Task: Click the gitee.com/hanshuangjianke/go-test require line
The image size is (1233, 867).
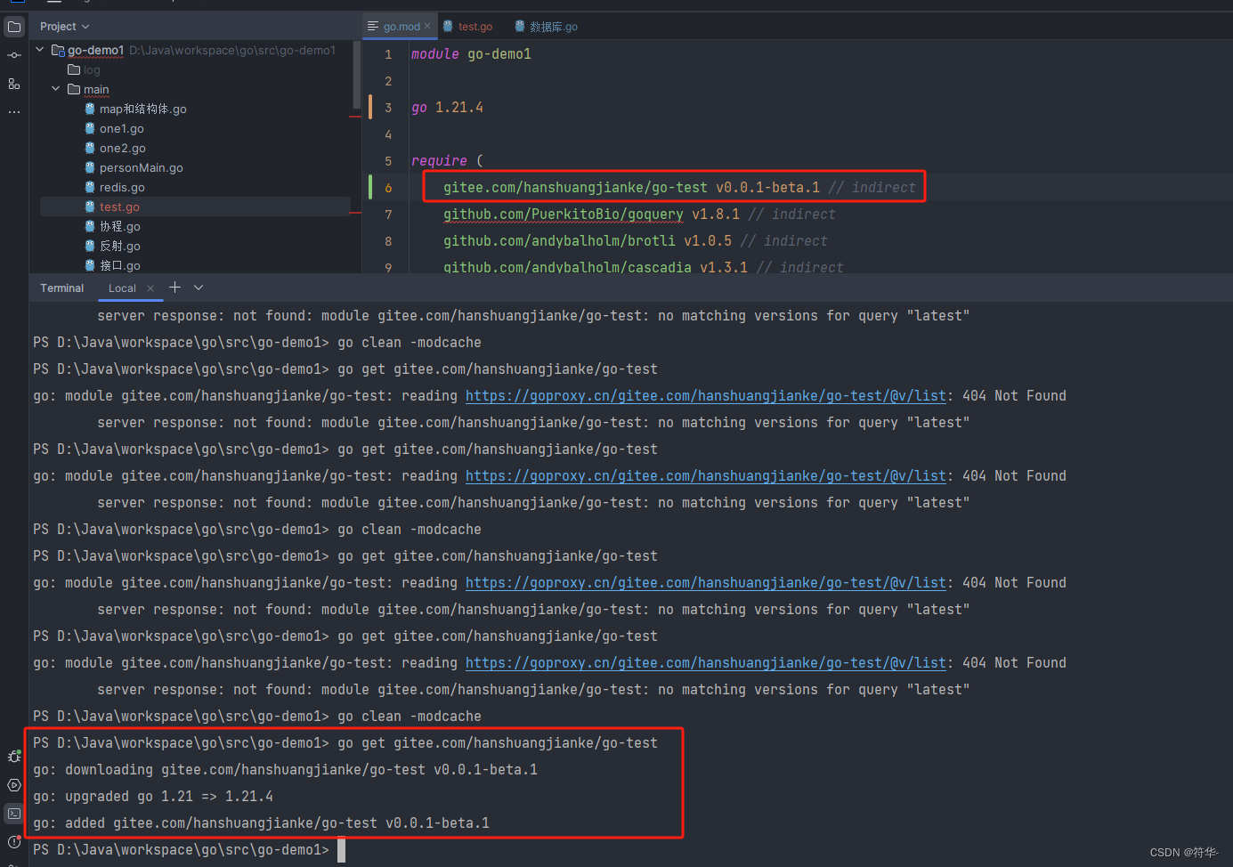Action: (679, 188)
